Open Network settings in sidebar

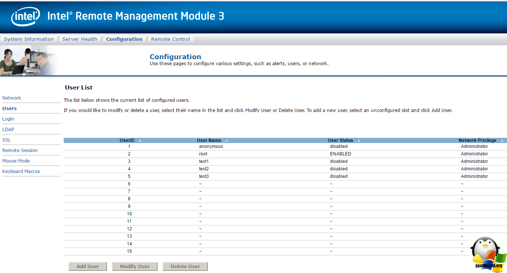[x=12, y=98]
